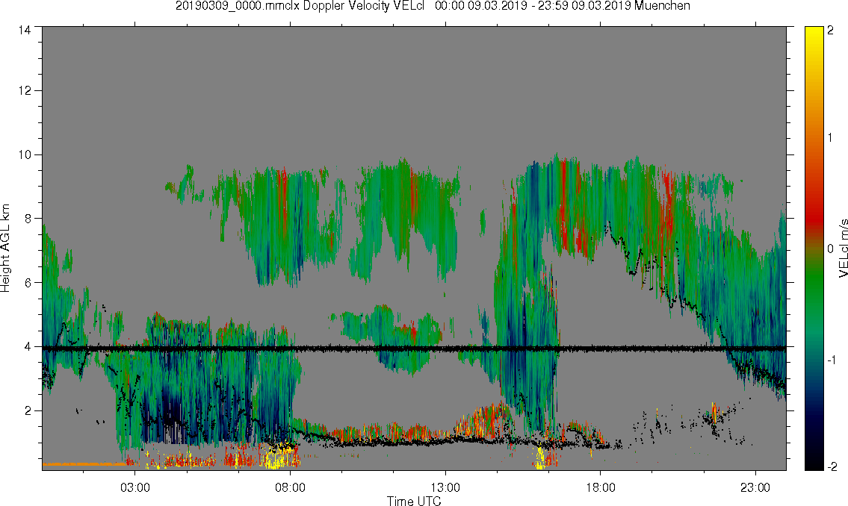Click the 4 label on the height axis
This screenshot has width=848, height=506.
point(28,347)
